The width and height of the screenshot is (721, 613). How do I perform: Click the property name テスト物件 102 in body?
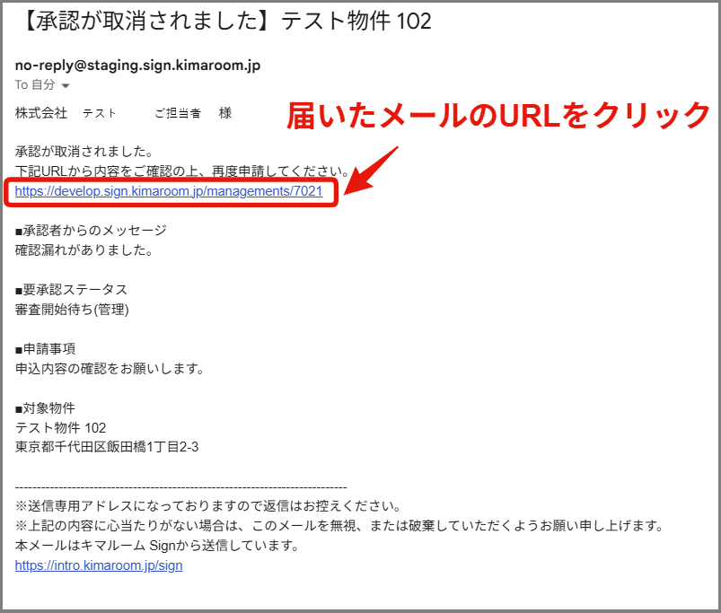tap(60, 428)
